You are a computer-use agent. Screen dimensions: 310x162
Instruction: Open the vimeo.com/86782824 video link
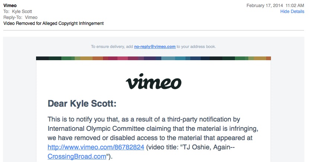point(96,147)
